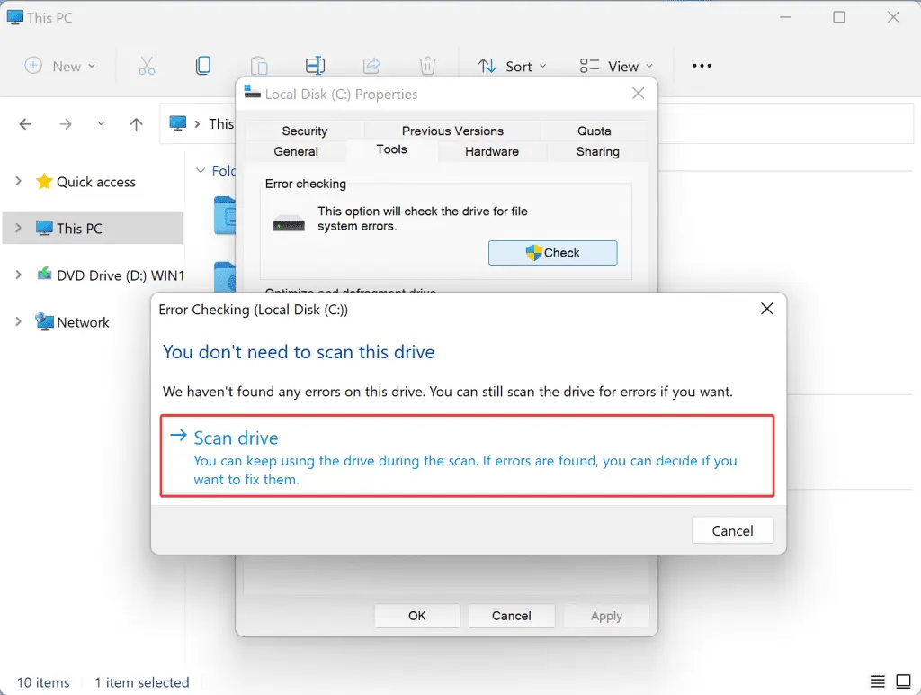Close the Local Disk Properties dialog

tap(639, 94)
